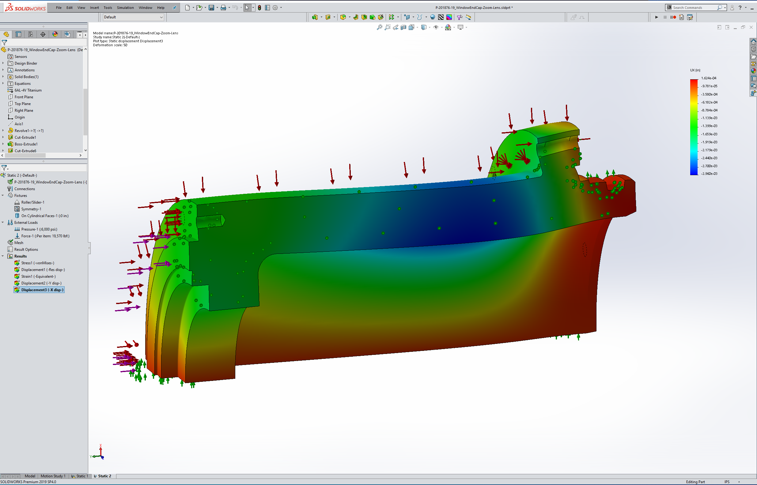
Task: Click the Measure ruler icon
Action: coord(468,17)
